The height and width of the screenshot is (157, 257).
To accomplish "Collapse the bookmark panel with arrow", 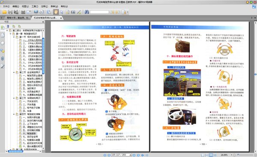I will 43,22.
